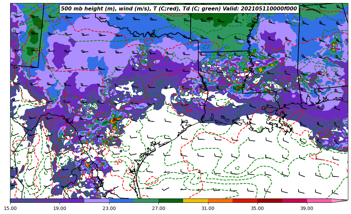The height and width of the screenshot is (214, 351).
Task: Click the green 26 dewpoint contour label
Action: (x=227, y=103)
